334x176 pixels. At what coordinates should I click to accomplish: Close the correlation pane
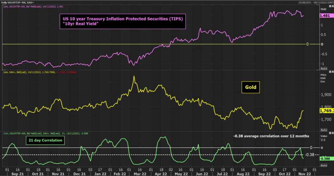point(332,133)
